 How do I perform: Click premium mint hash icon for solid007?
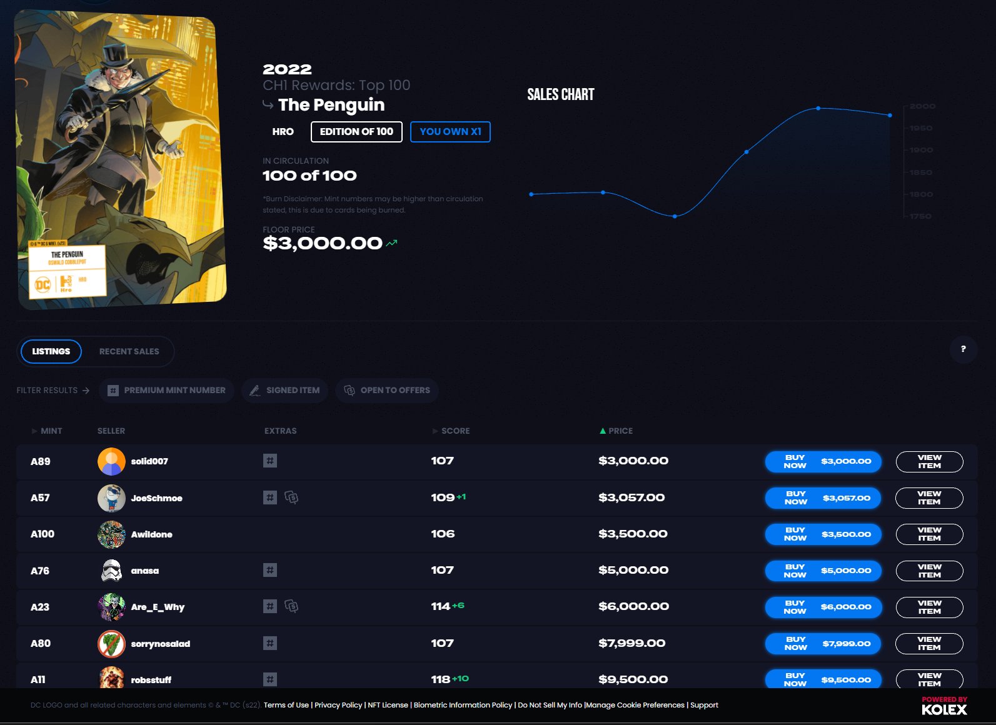coord(270,461)
